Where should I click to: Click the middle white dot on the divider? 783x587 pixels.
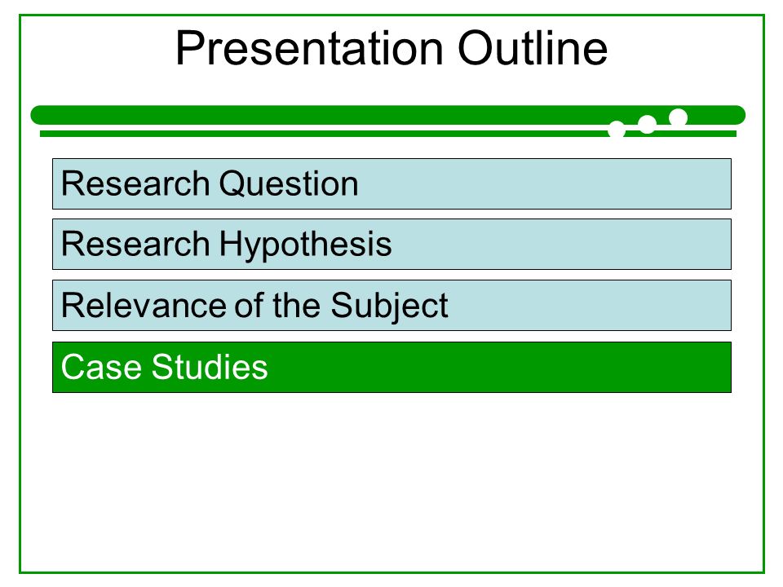tap(647, 124)
